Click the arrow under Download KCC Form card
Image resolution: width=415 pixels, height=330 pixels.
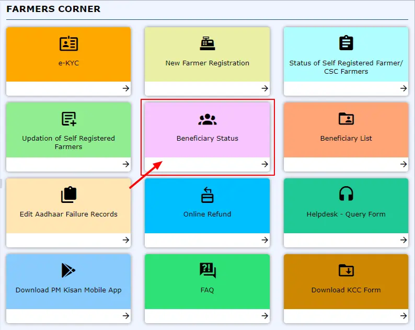click(404, 316)
